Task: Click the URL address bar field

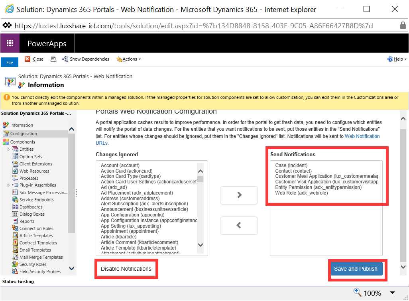Action: (204, 25)
